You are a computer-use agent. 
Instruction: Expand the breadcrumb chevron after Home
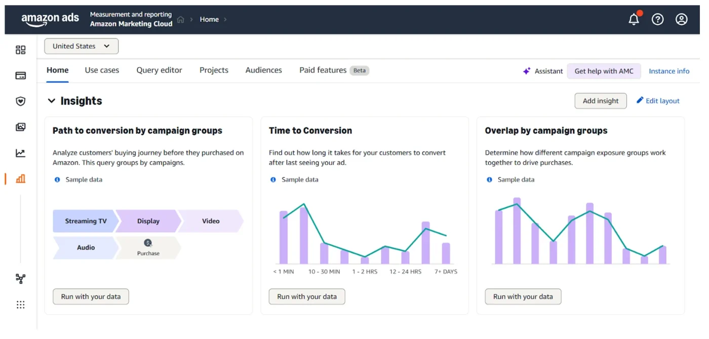point(224,19)
